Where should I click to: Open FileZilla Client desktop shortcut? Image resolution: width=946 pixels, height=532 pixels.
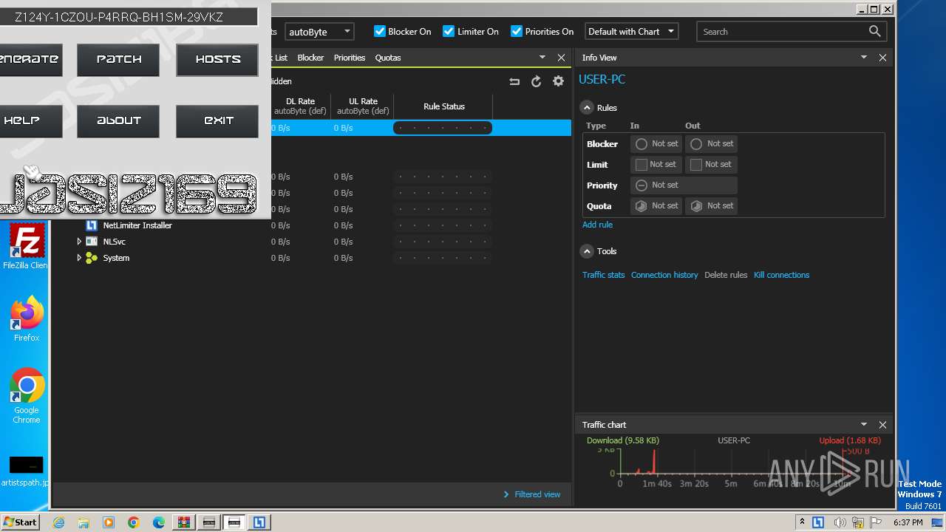click(x=26, y=247)
